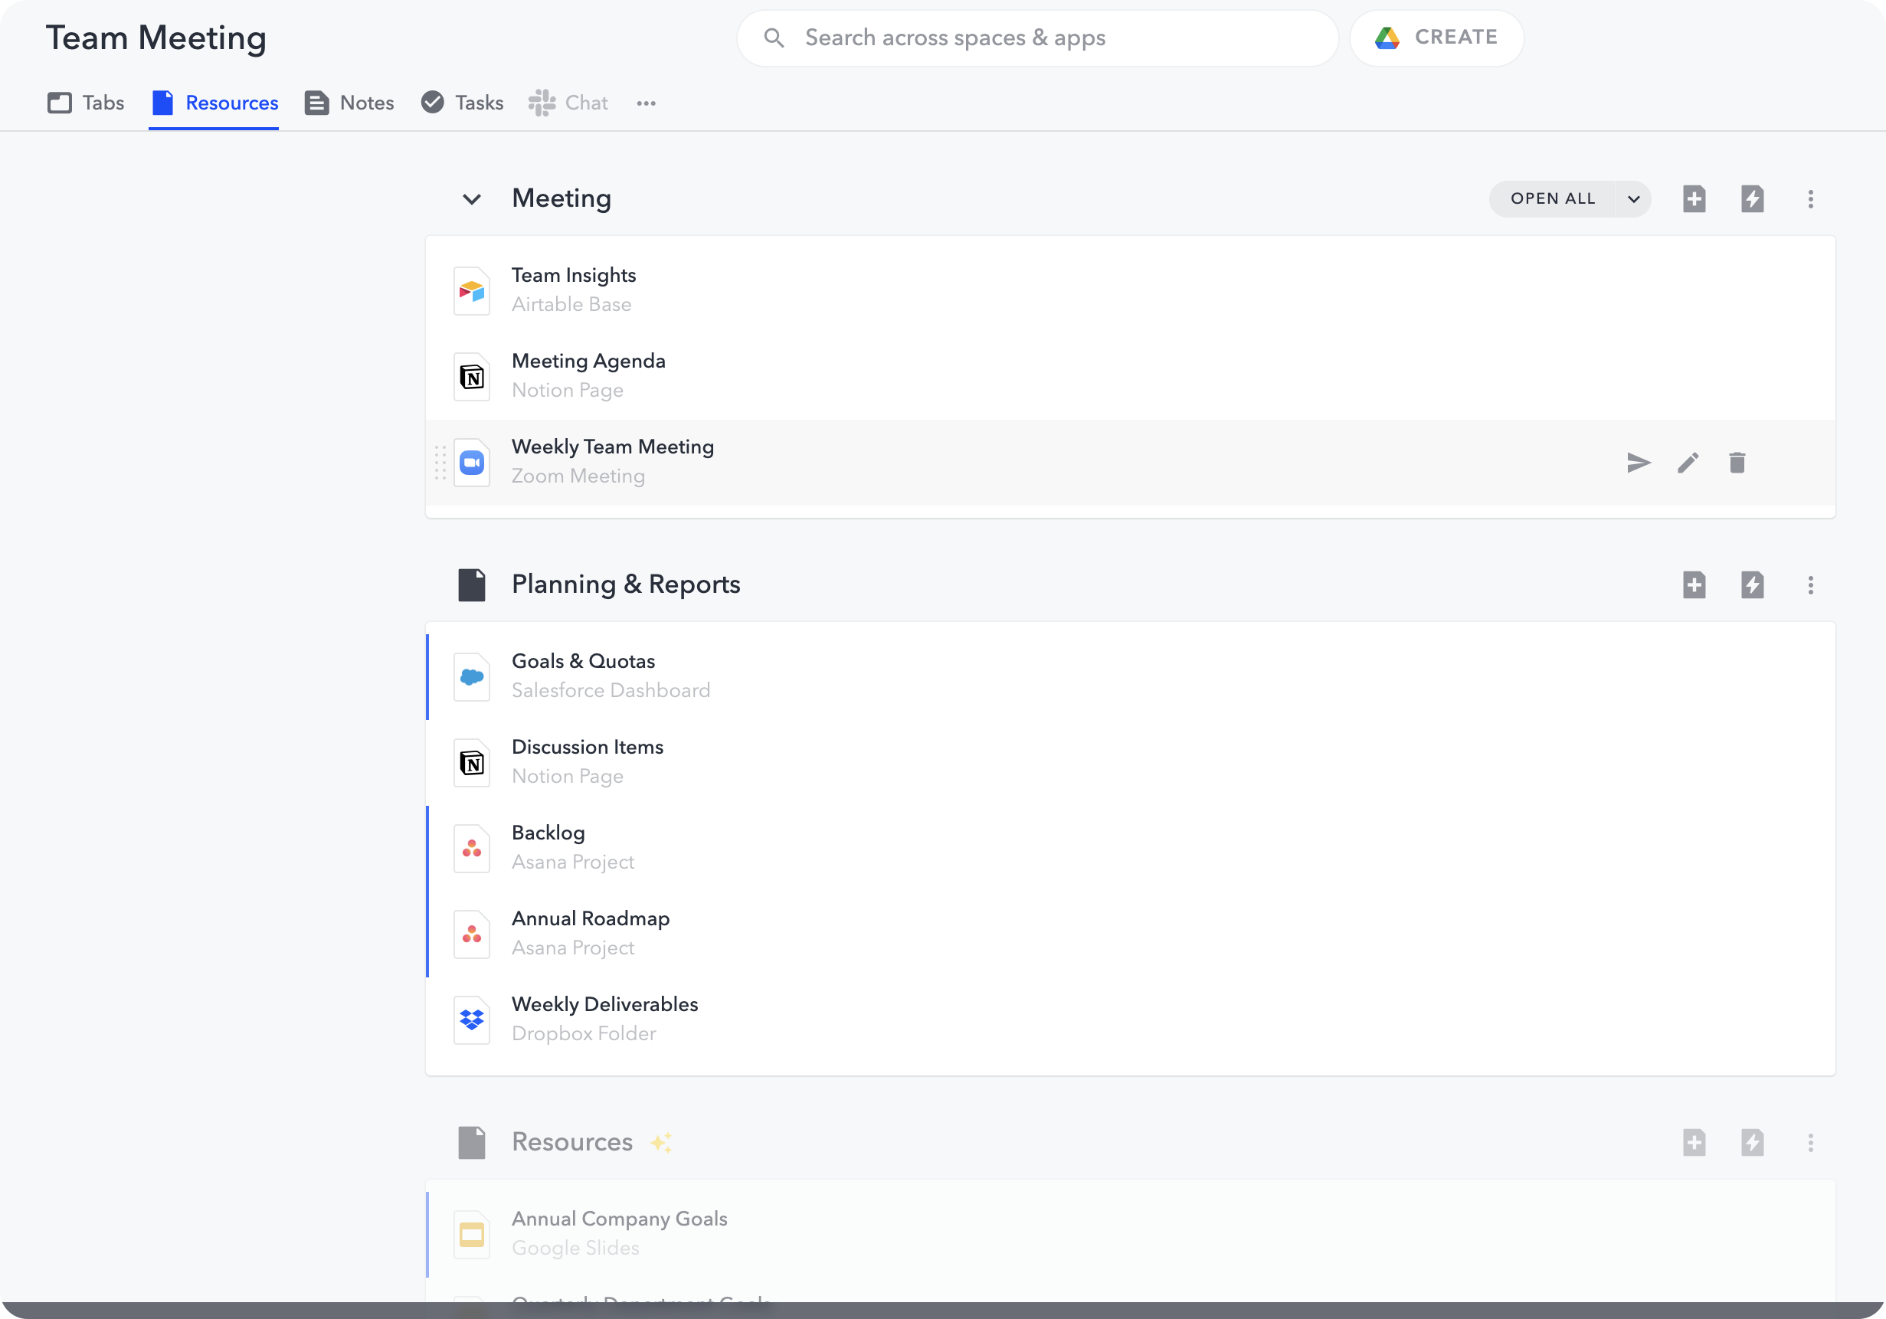This screenshot has height=1319, width=1886.
Task: Add resource to Meeting section
Action: (x=1694, y=198)
